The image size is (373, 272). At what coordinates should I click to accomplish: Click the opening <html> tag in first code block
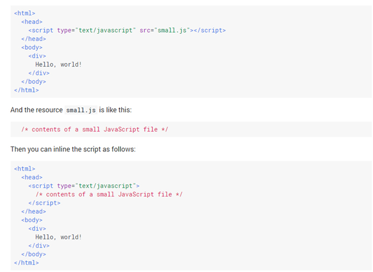(x=24, y=12)
